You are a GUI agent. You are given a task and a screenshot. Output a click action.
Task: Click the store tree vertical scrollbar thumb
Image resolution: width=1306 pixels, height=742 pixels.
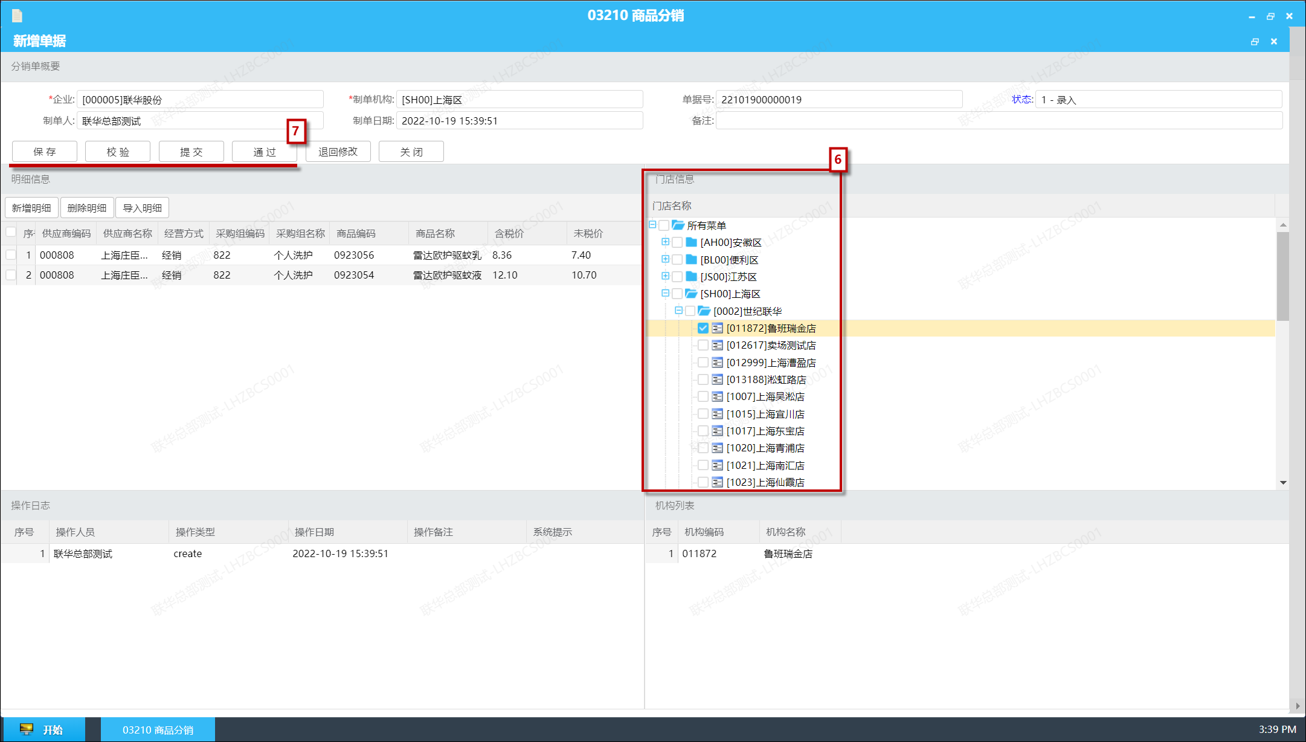click(x=1283, y=276)
